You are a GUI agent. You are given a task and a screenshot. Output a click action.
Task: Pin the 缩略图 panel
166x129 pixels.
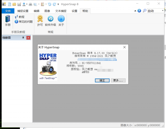click(x=23, y=38)
